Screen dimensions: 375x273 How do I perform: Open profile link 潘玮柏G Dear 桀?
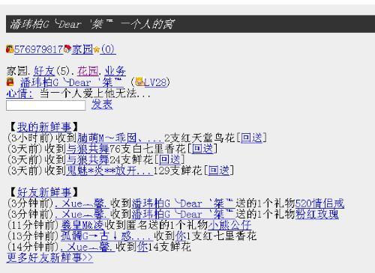72,82
